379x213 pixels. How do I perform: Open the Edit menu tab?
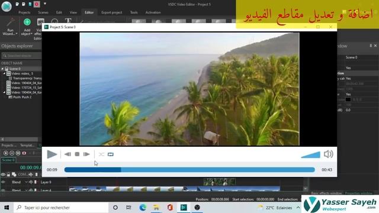point(59,12)
